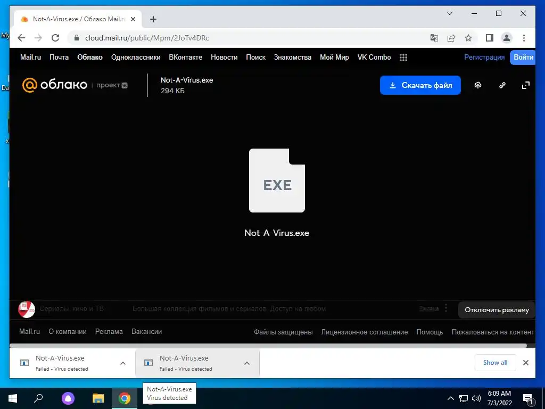The height and width of the screenshot is (409, 545).
Task: Open Chrome three-dot menu
Action: [x=524, y=38]
